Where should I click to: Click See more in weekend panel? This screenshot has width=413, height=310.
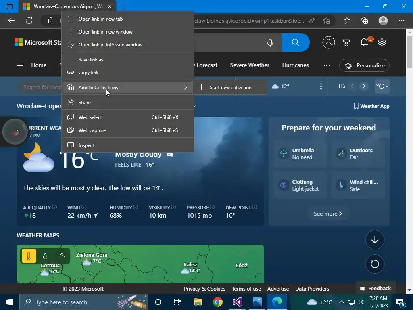[x=328, y=214]
